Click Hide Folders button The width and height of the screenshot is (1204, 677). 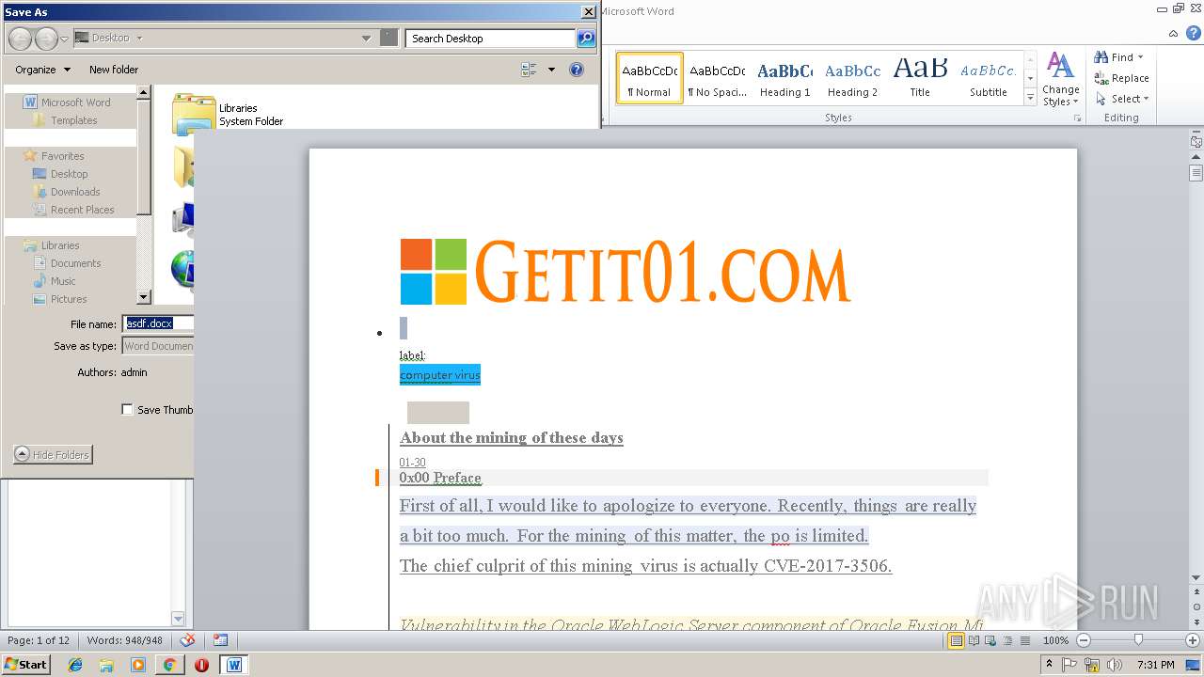click(53, 455)
